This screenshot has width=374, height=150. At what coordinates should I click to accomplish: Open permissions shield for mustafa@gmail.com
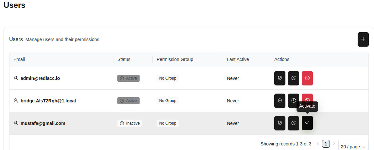(280, 123)
